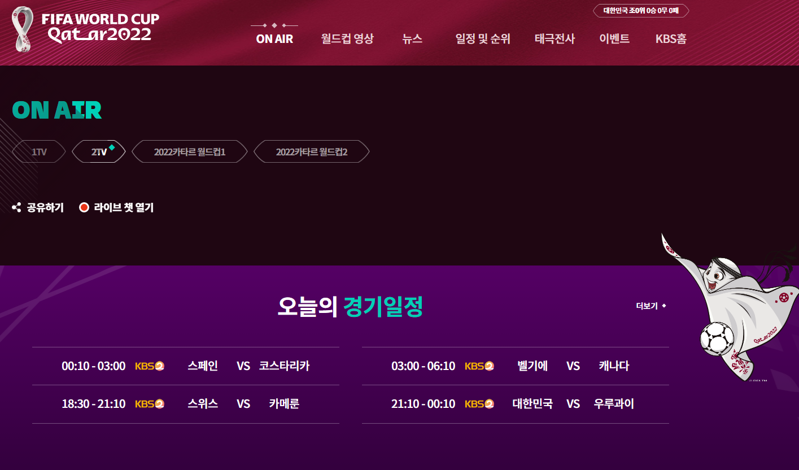The height and width of the screenshot is (470, 799).
Task: Open the 이벤트 menu
Action: click(614, 39)
